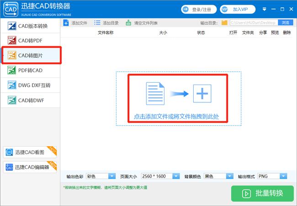Click the 添加目录 list icon
Screen dimensions: 297x206
pos(97,23)
